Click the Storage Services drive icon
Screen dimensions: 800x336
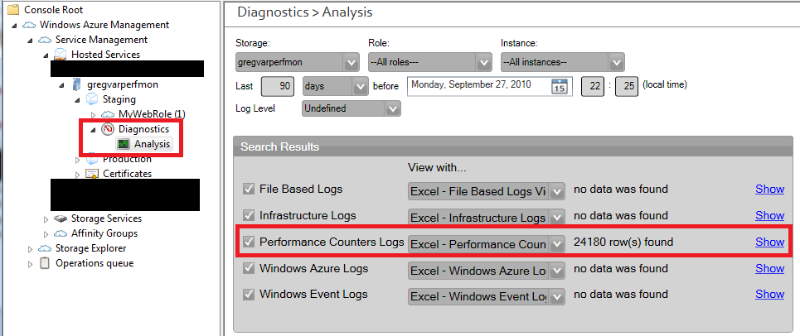pyautogui.click(x=61, y=218)
